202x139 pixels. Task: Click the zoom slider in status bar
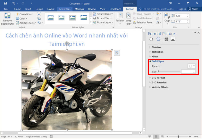pos(179,136)
